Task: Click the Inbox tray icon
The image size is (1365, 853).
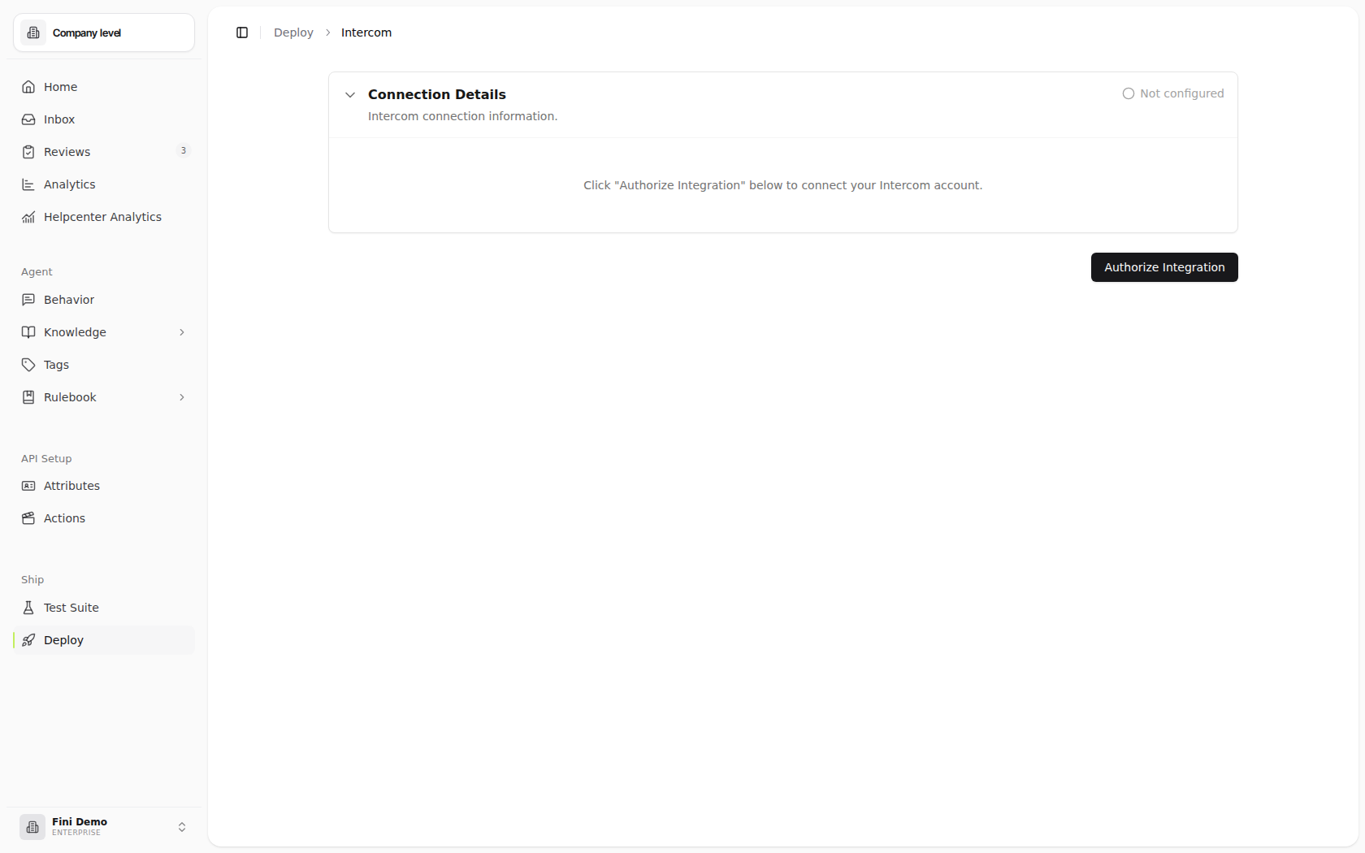Action: 28,119
